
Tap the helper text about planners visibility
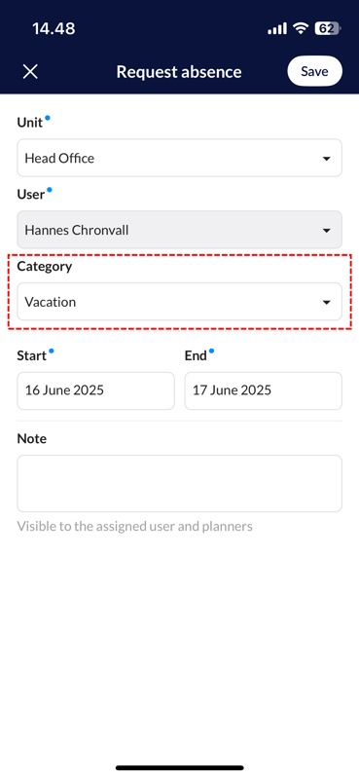pyautogui.click(x=135, y=527)
